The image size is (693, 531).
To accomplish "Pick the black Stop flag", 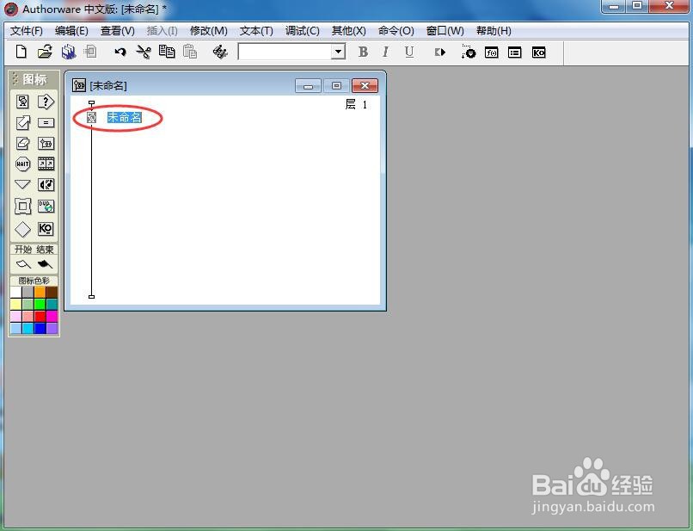I will point(45,264).
